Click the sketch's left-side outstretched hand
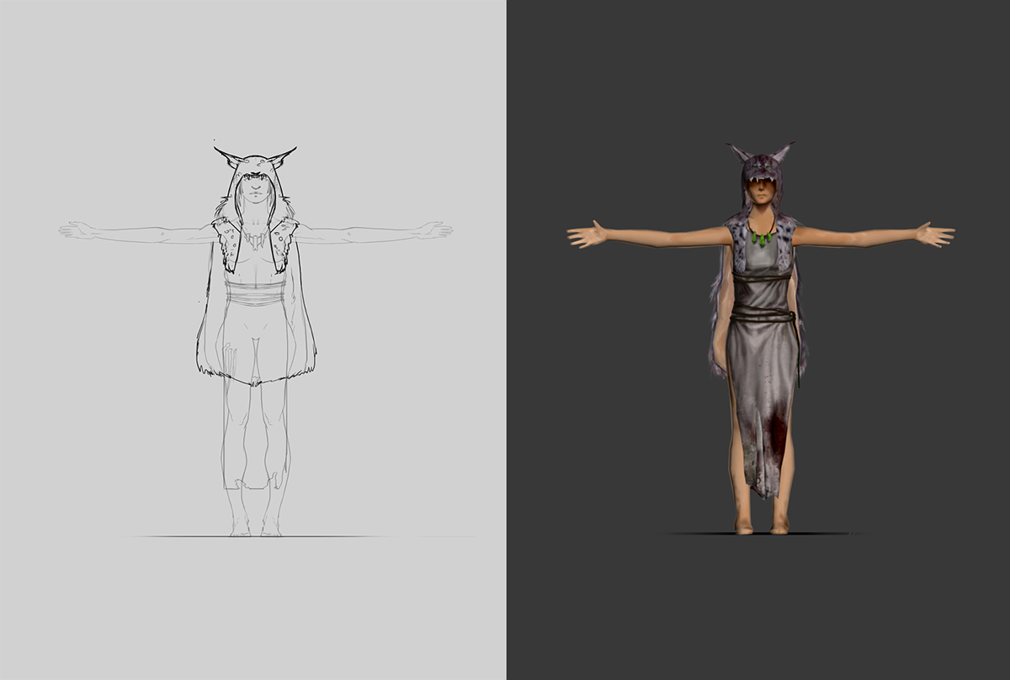 click(76, 229)
